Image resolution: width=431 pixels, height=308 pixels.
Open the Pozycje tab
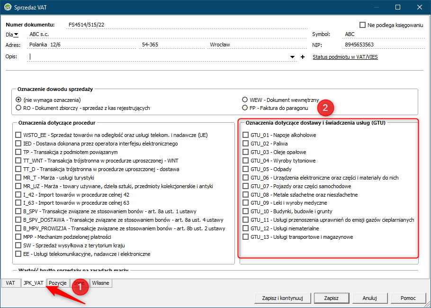coord(58,283)
